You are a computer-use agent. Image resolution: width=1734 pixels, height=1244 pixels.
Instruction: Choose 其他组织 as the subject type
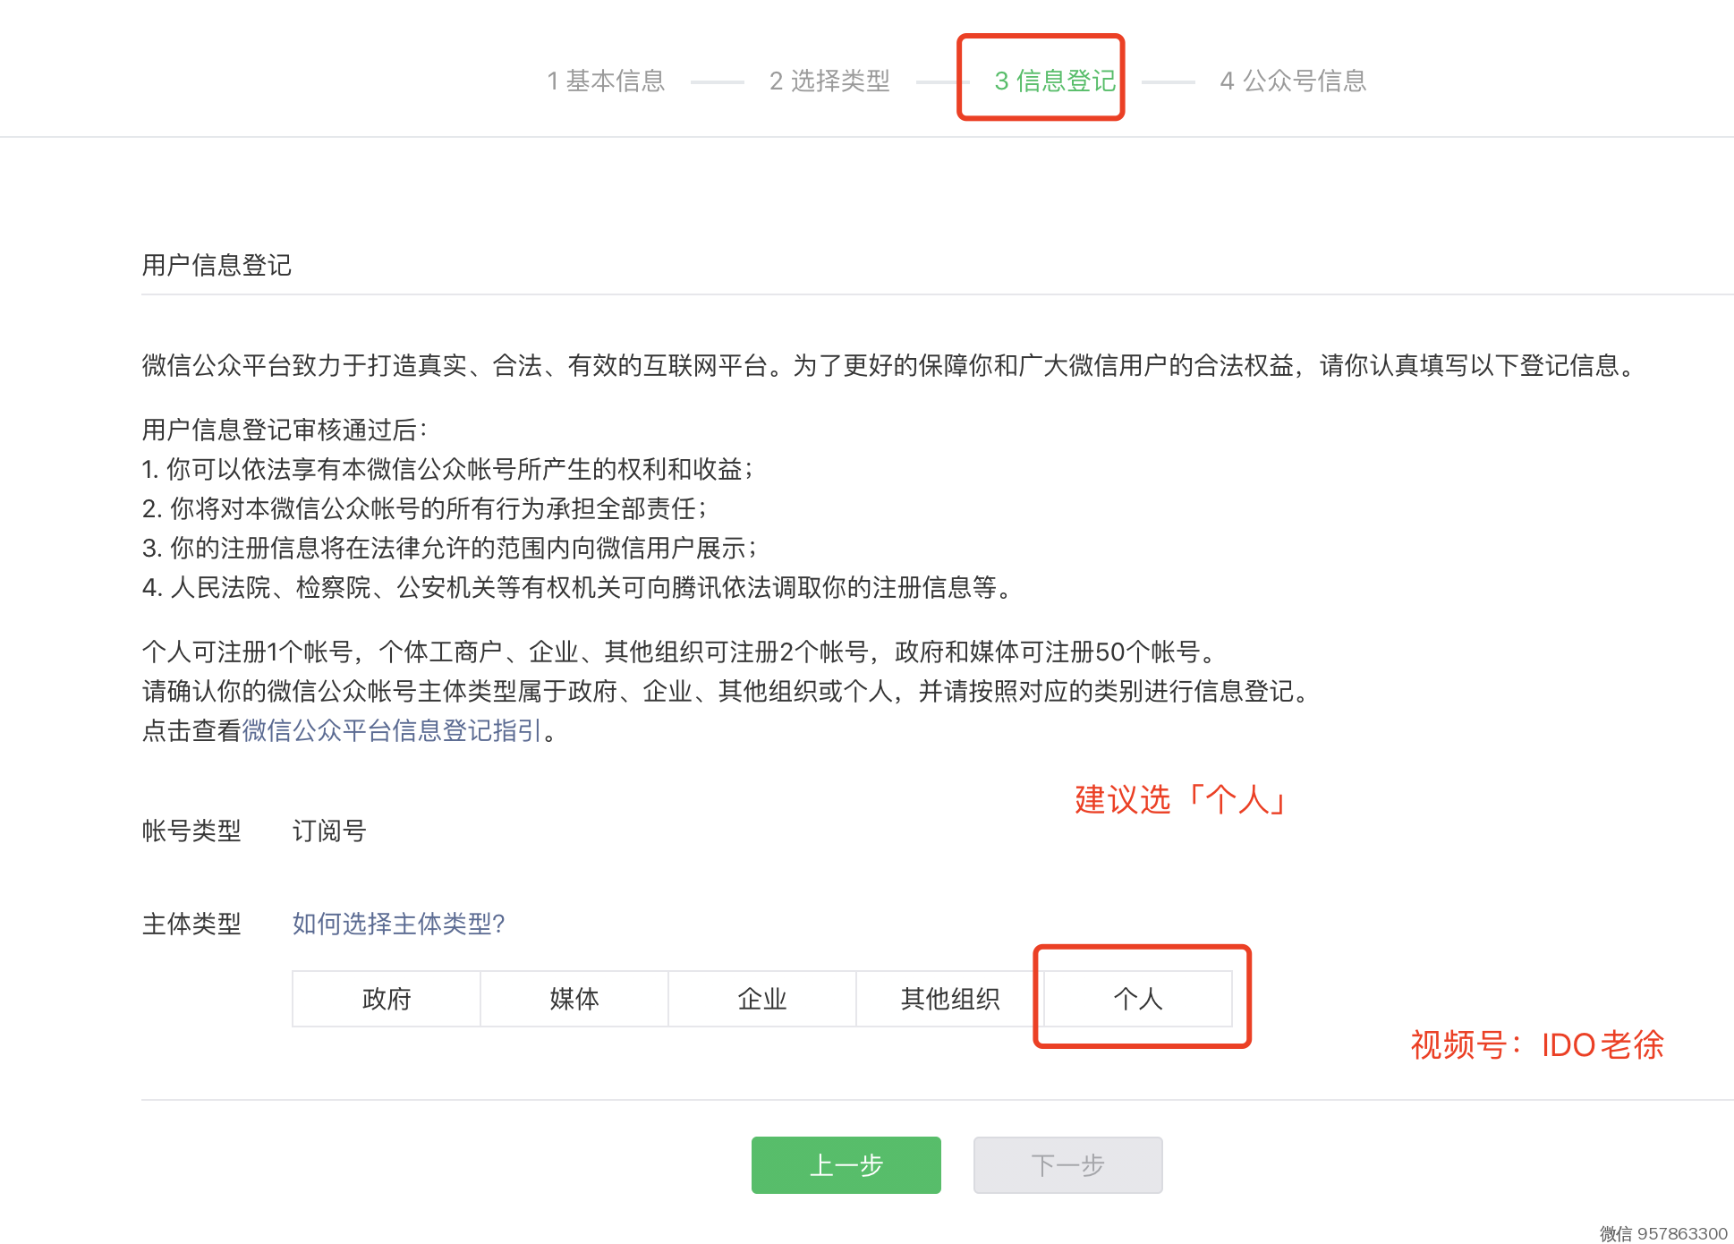(949, 999)
